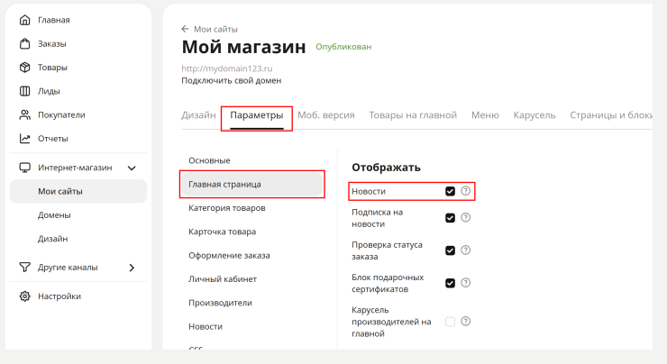Image resolution: width=667 pixels, height=364 pixels.
Task: Open the Карусель tab
Action: click(535, 115)
